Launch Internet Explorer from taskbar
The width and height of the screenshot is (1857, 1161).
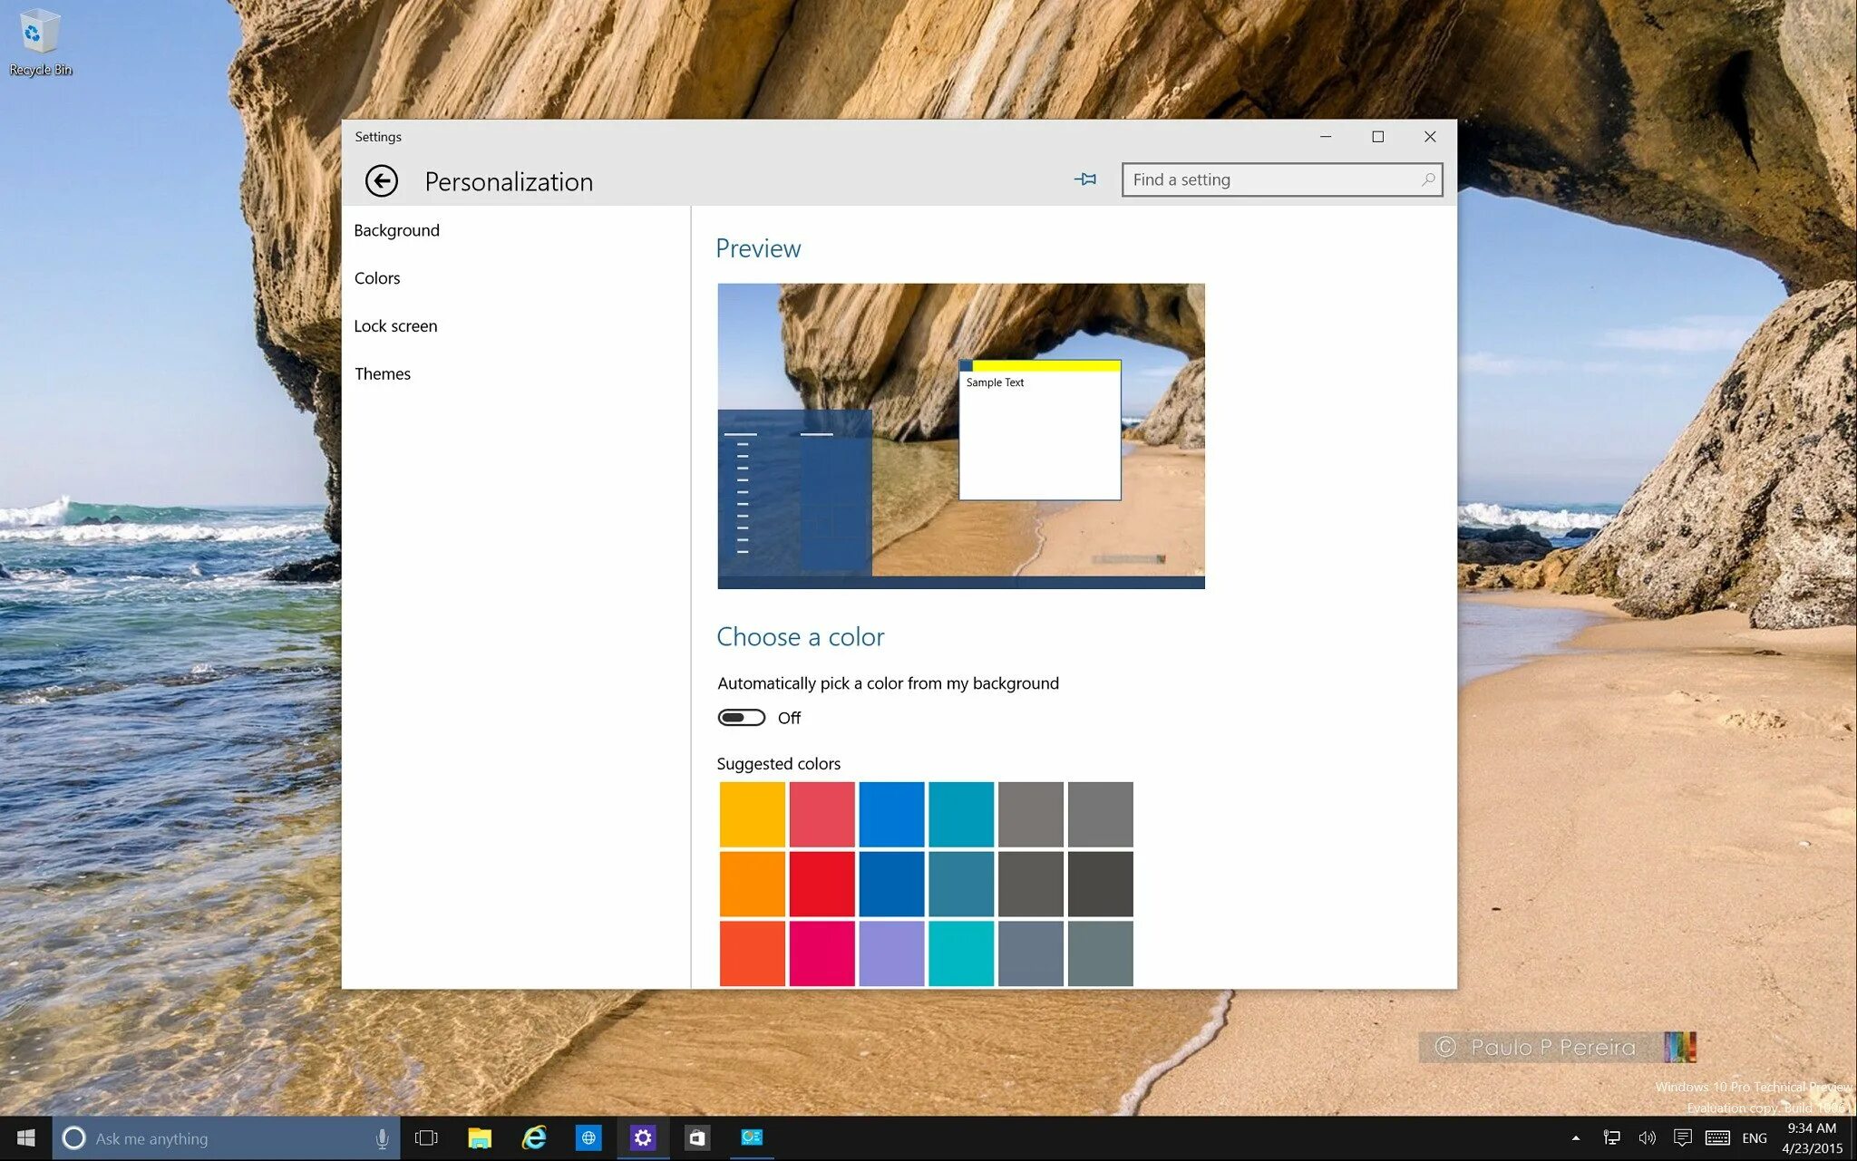pyautogui.click(x=534, y=1138)
